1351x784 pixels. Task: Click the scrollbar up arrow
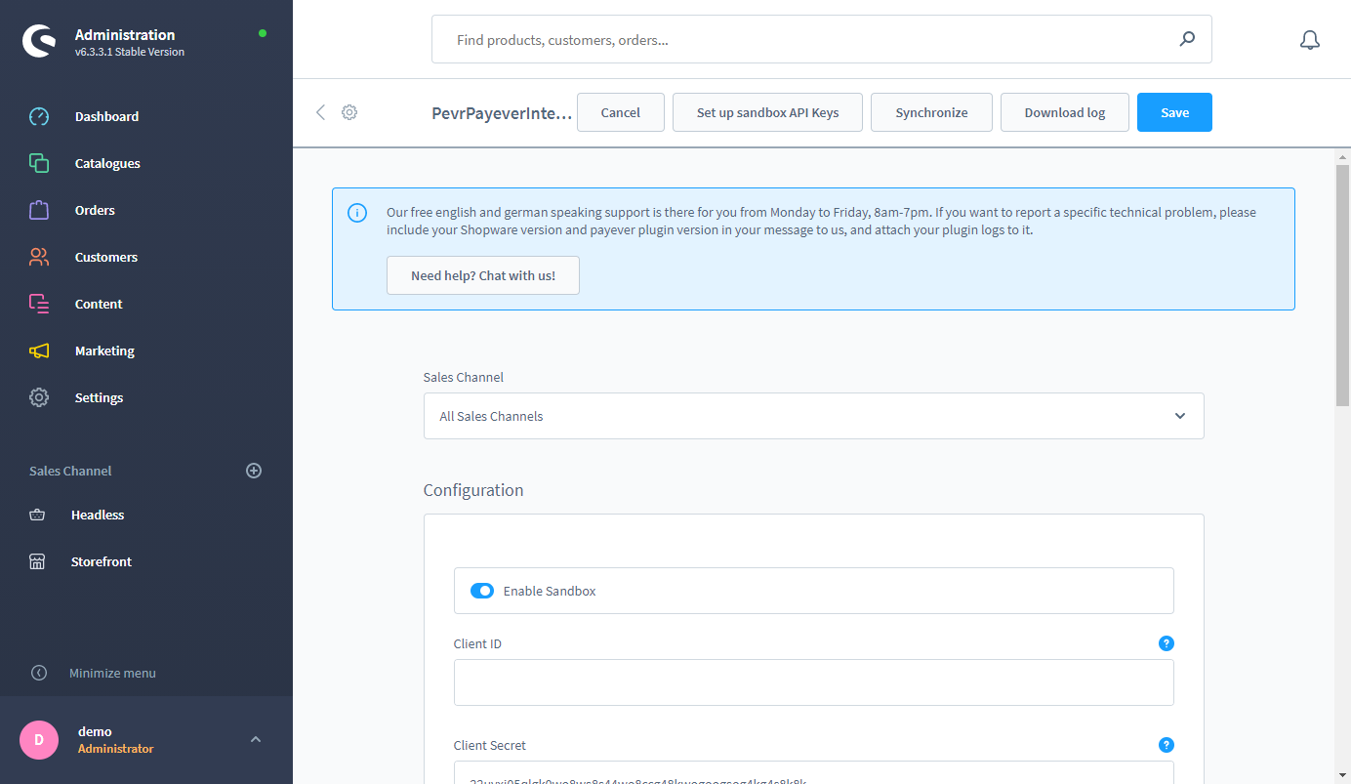(x=1342, y=156)
